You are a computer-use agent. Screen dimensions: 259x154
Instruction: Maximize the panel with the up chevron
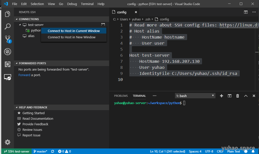(246, 96)
